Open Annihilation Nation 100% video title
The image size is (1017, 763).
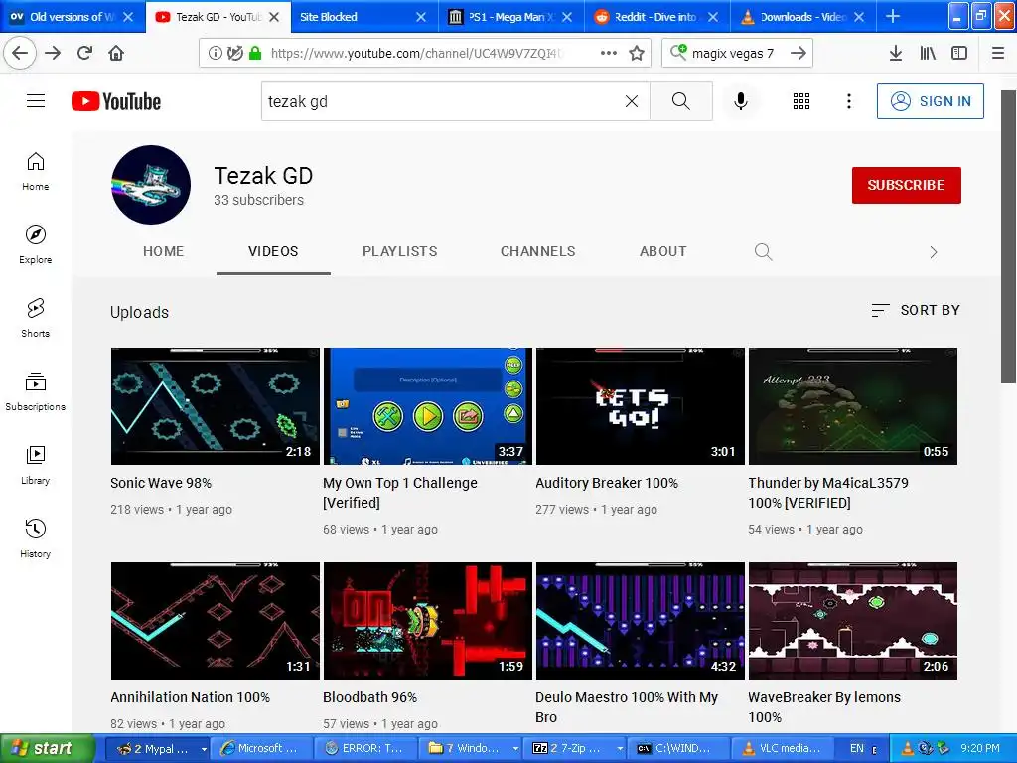[190, 697]
